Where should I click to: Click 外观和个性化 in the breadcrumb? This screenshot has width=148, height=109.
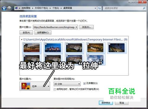41,8
